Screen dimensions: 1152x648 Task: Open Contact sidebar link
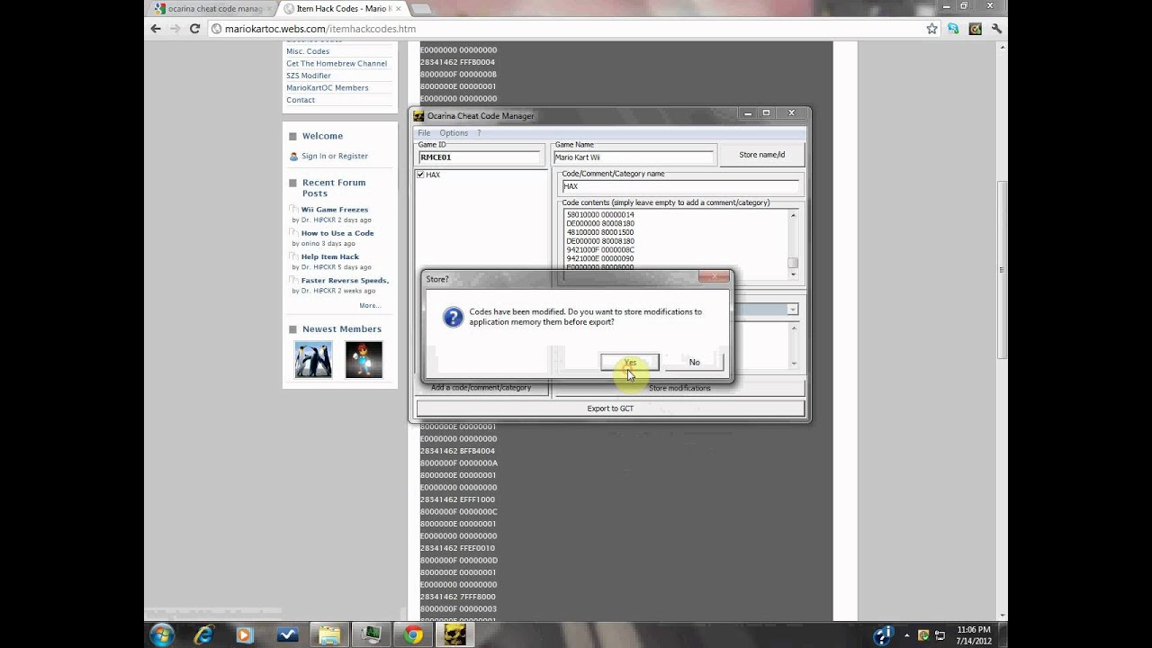tap(301, 100)
